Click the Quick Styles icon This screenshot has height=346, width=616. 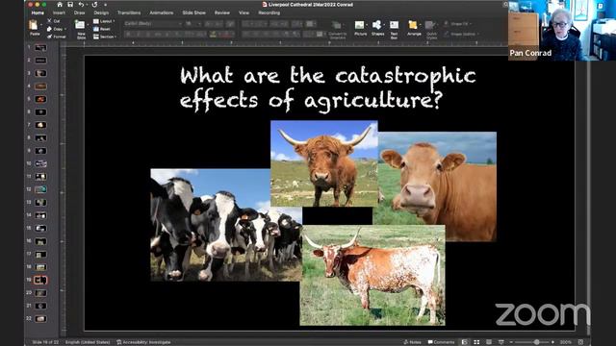coord(430,25)
